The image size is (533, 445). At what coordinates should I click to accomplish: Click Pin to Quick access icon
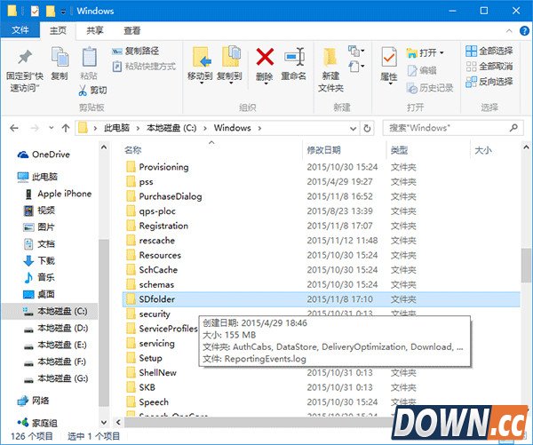point(25,57)
